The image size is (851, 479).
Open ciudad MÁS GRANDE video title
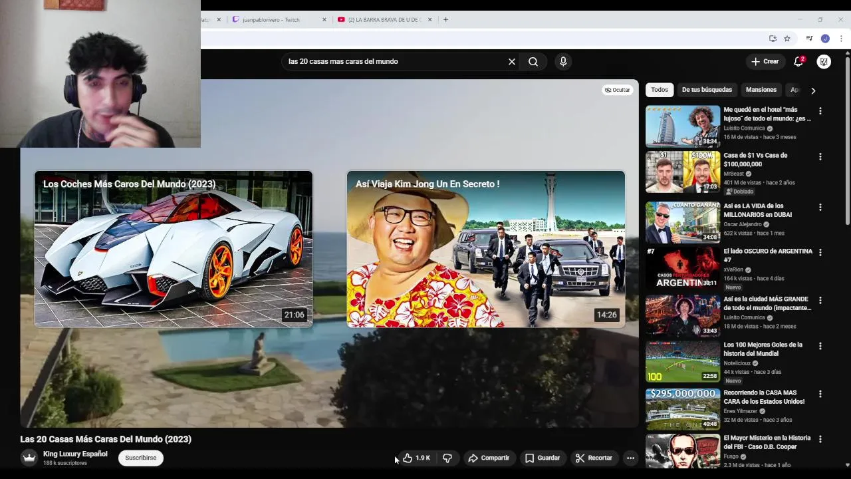[x=767, y=303]
